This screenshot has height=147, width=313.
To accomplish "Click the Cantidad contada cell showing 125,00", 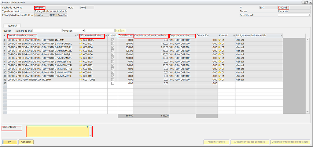I will [x=126, y=51].
